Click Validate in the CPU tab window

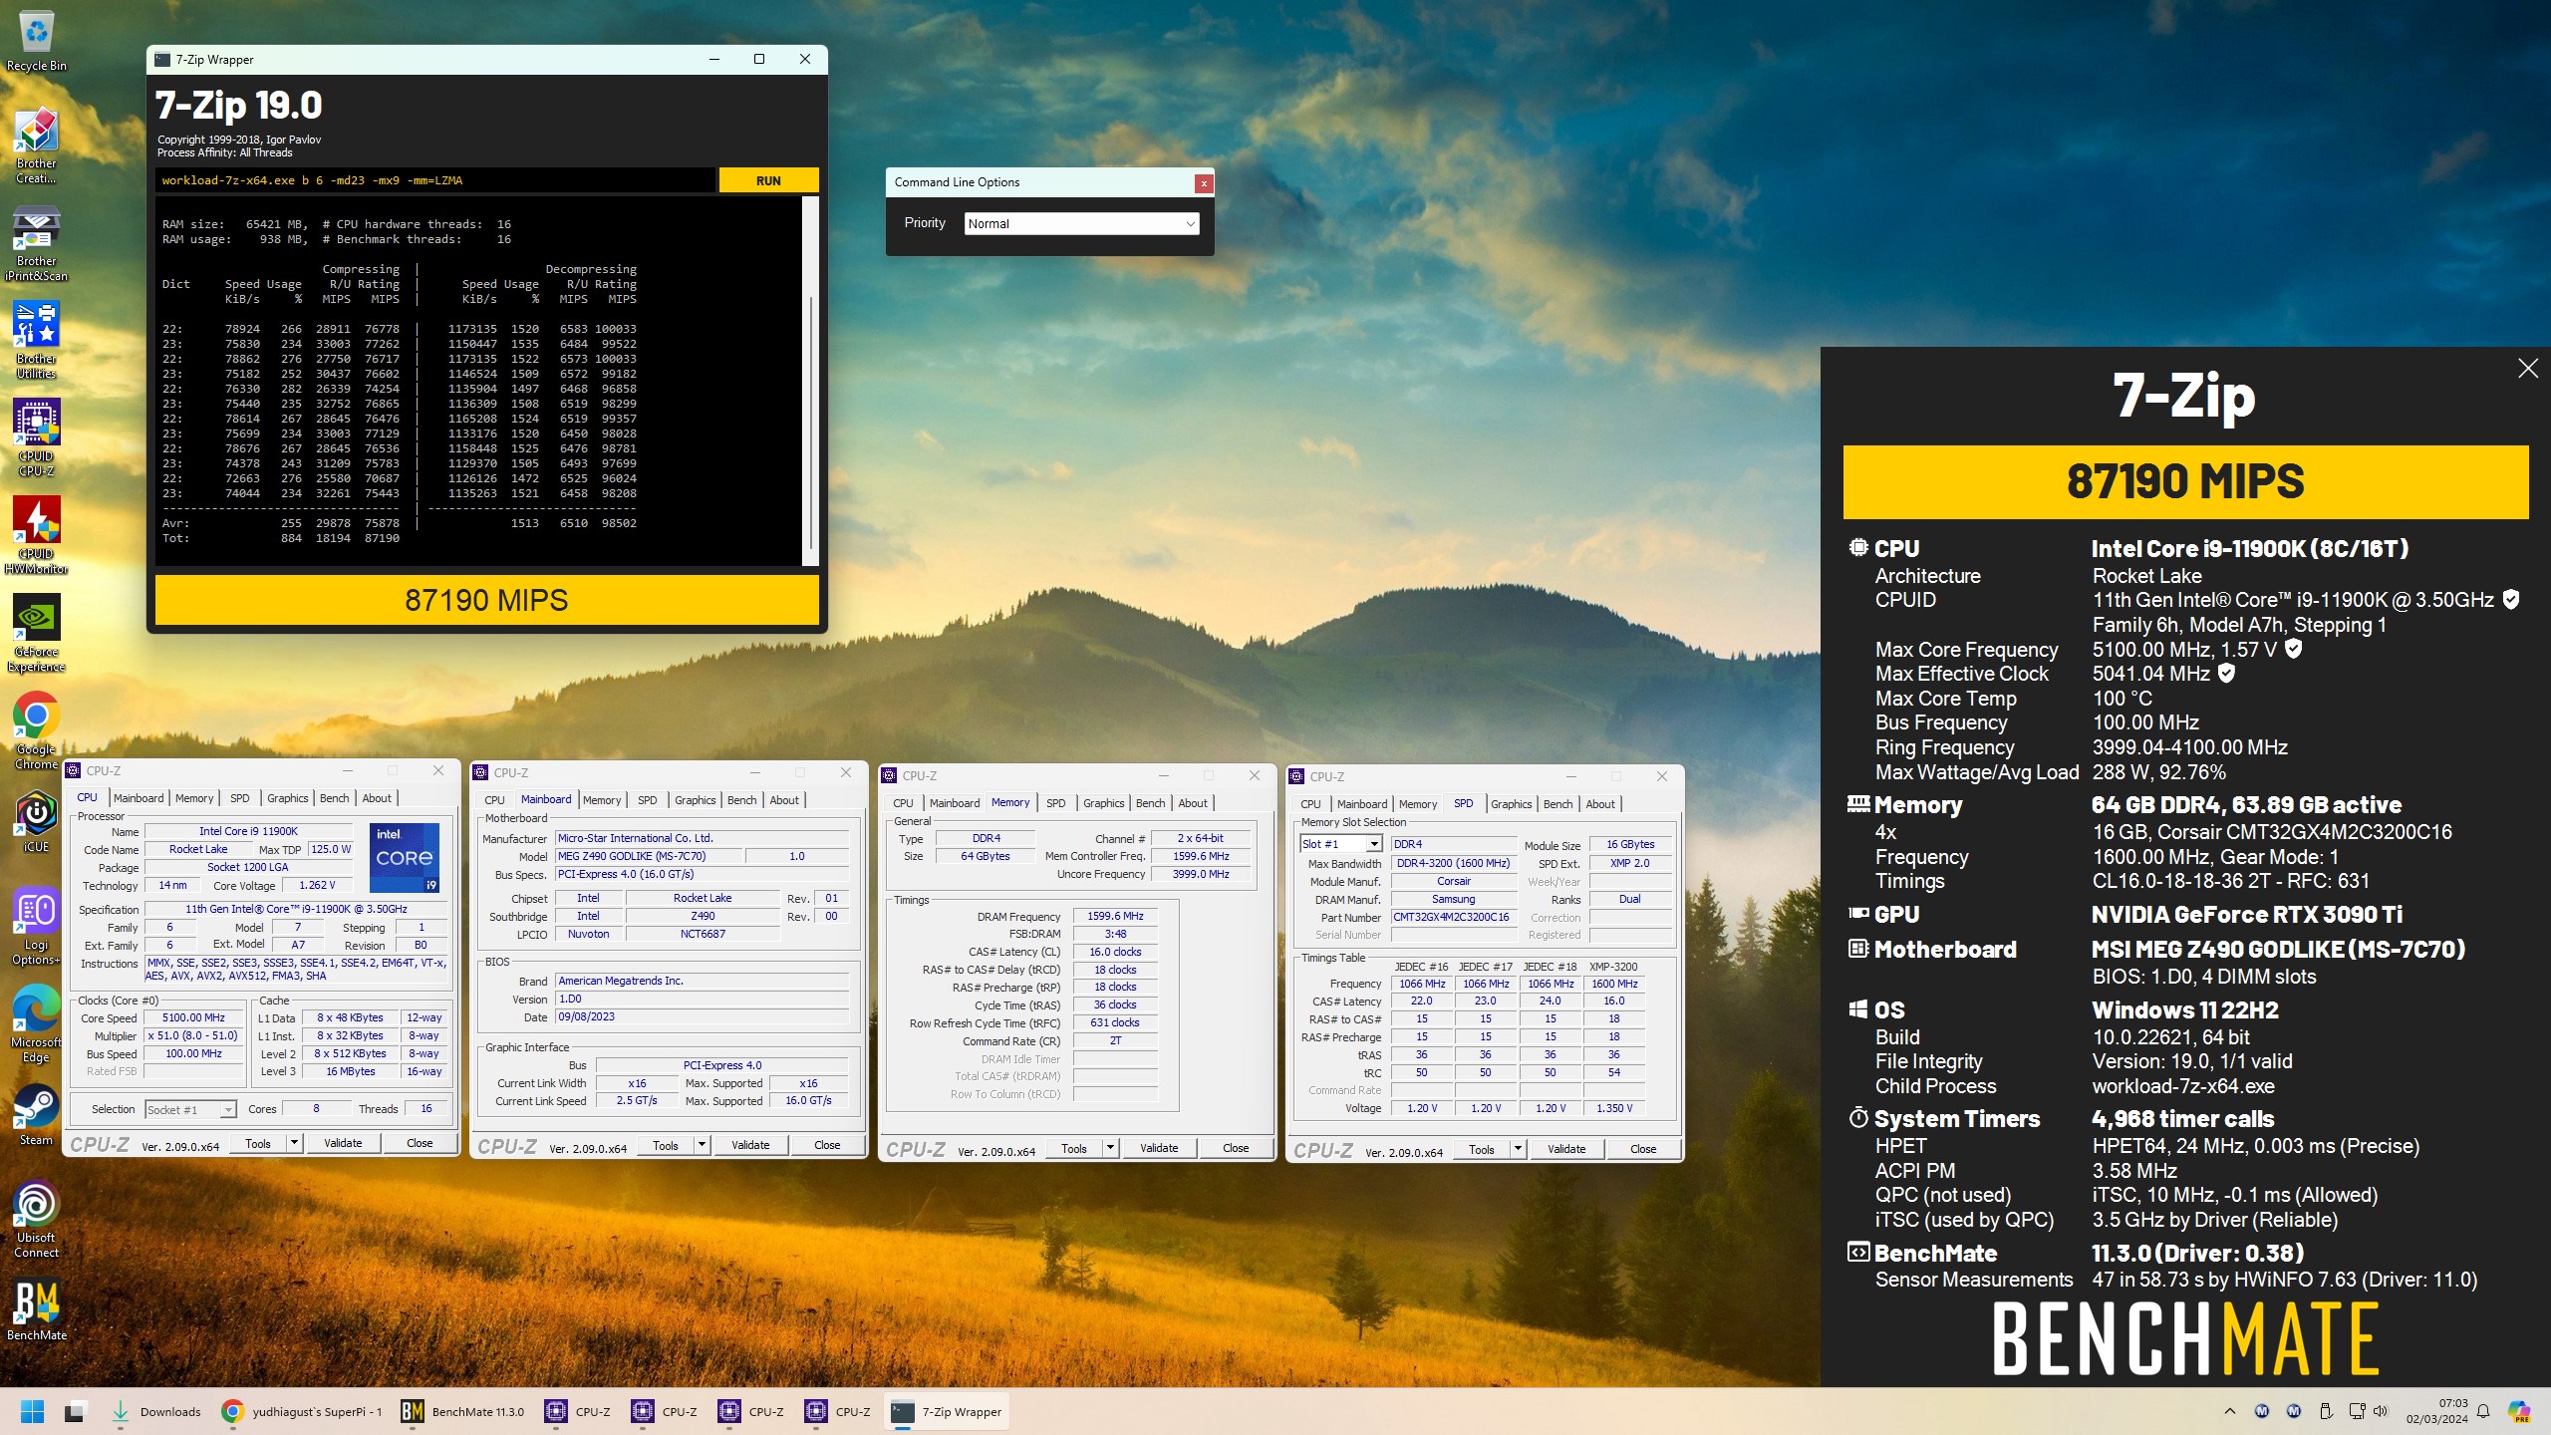tap(343, 1143)
